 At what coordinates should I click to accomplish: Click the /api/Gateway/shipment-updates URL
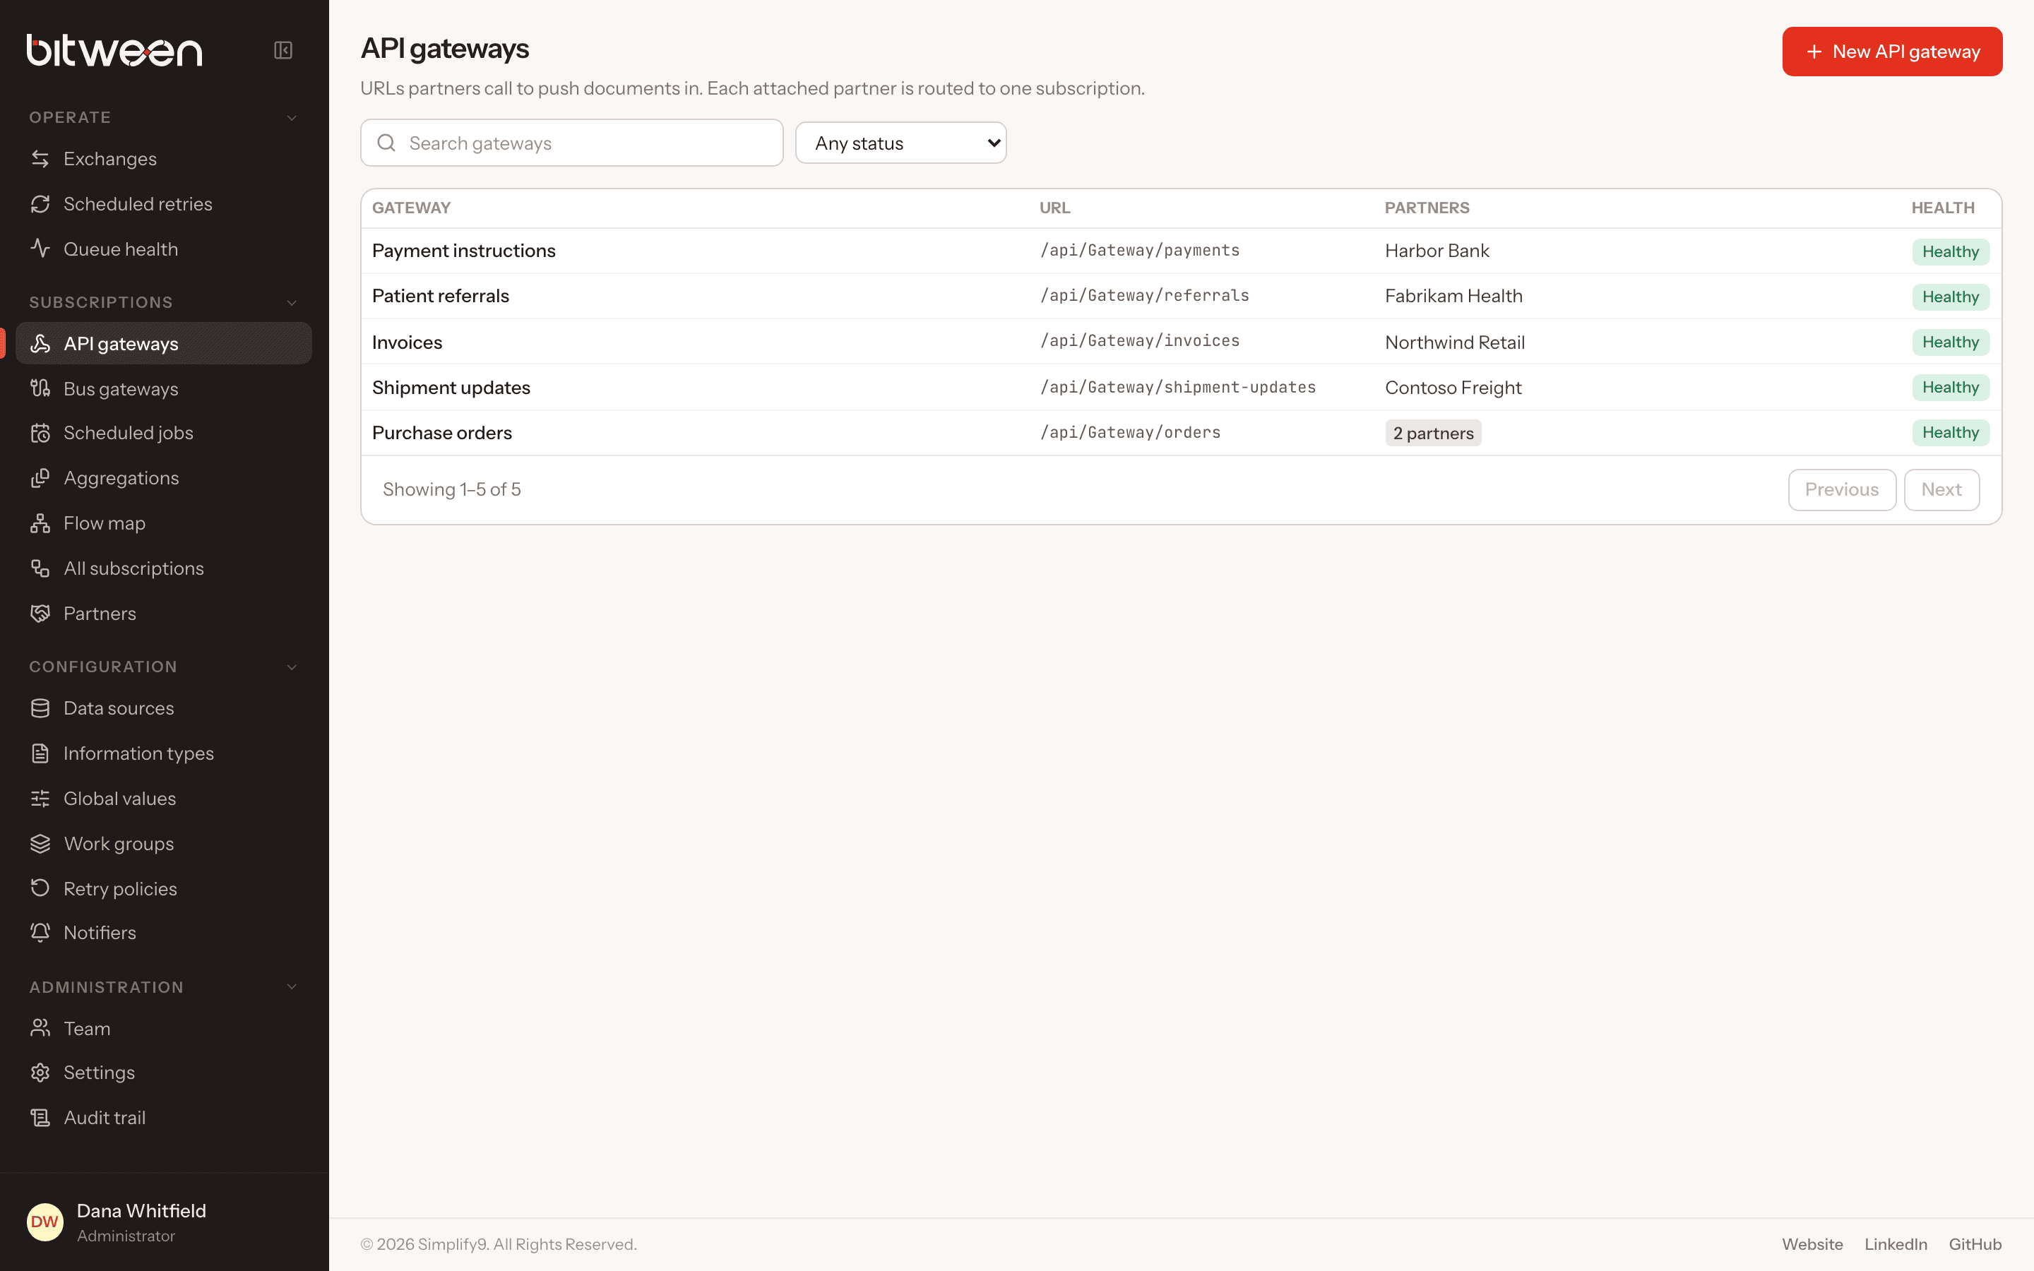click(x=1177, y=388)
